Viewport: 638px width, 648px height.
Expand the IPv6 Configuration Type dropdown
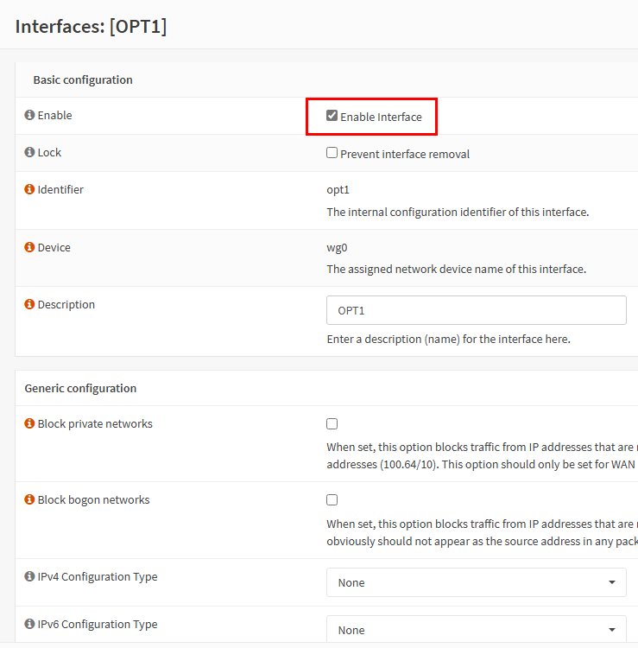click(x=476, y=630)
